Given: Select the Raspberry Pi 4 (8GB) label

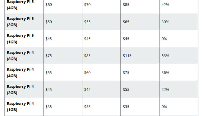Looking at the screenshot, I should 20,56.
